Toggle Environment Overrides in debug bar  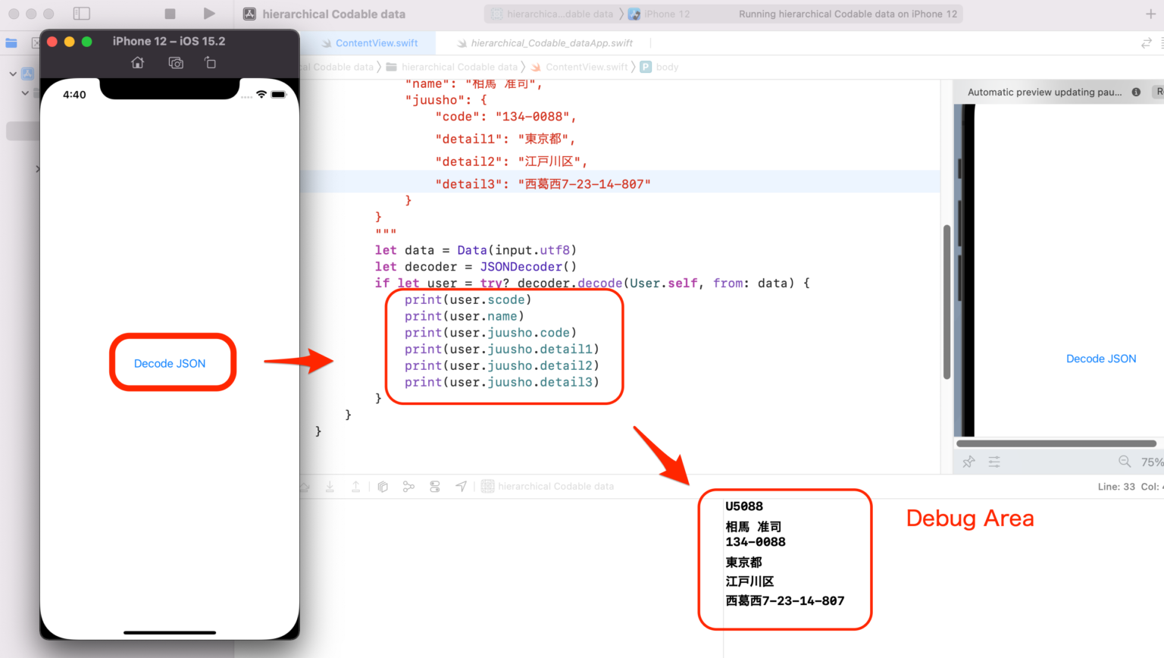click(x=434, y=486)
